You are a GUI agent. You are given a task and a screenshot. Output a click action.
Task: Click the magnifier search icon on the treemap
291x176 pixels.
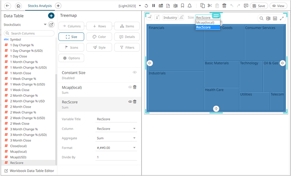click(261, 18)
